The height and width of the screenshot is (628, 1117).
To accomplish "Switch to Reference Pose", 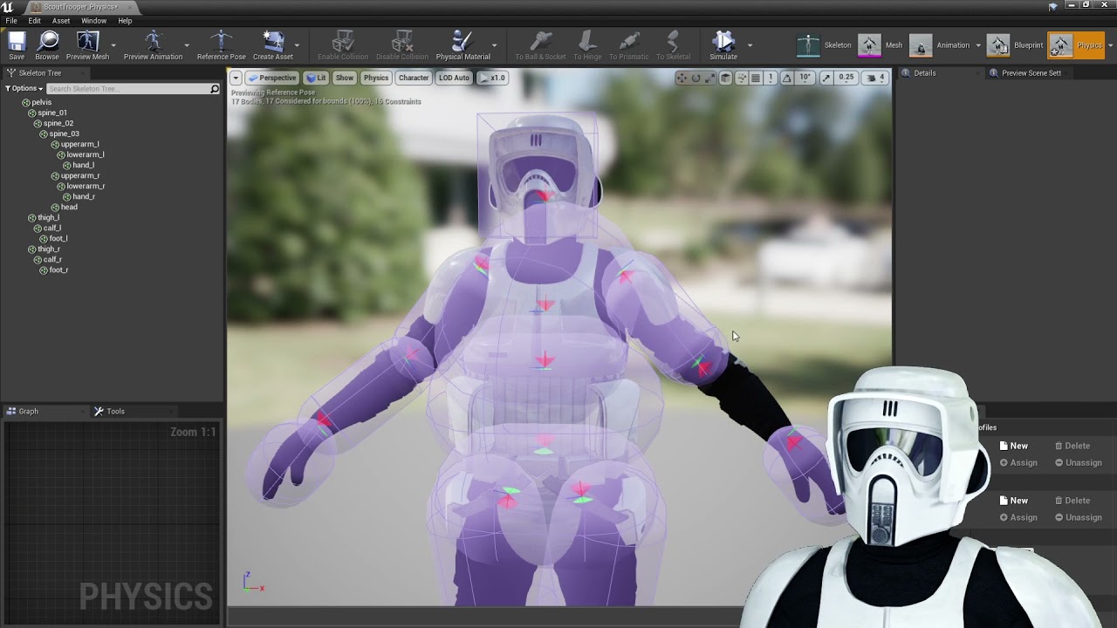I will (221, 45).
